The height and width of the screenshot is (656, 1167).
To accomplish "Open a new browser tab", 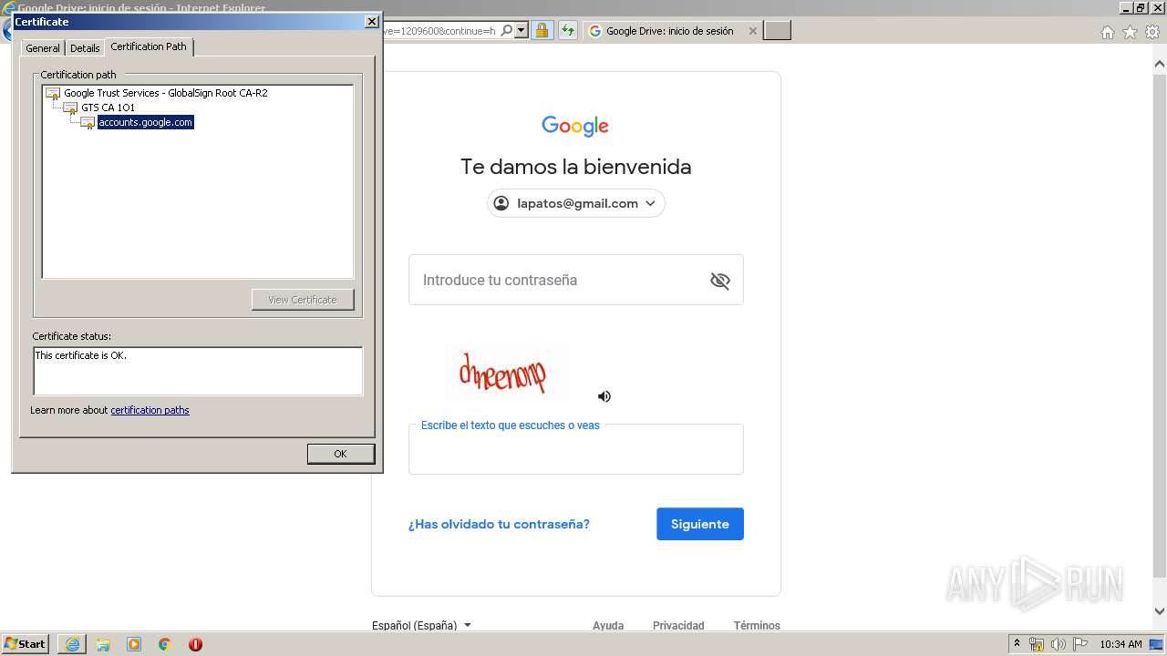I will (x=777, y=31).
